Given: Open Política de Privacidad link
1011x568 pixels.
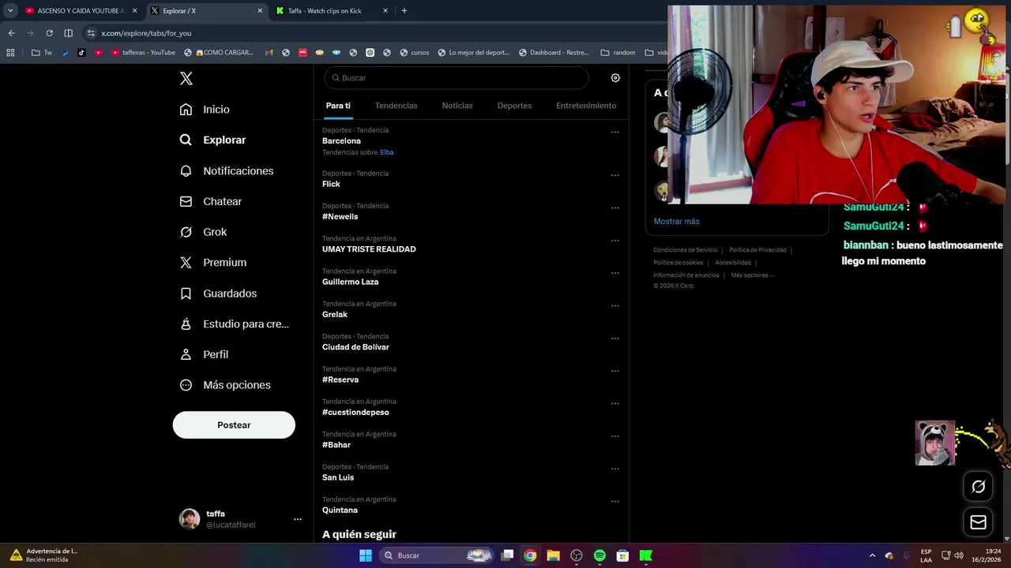Looking at the screenshot, I should pos(757,250).
